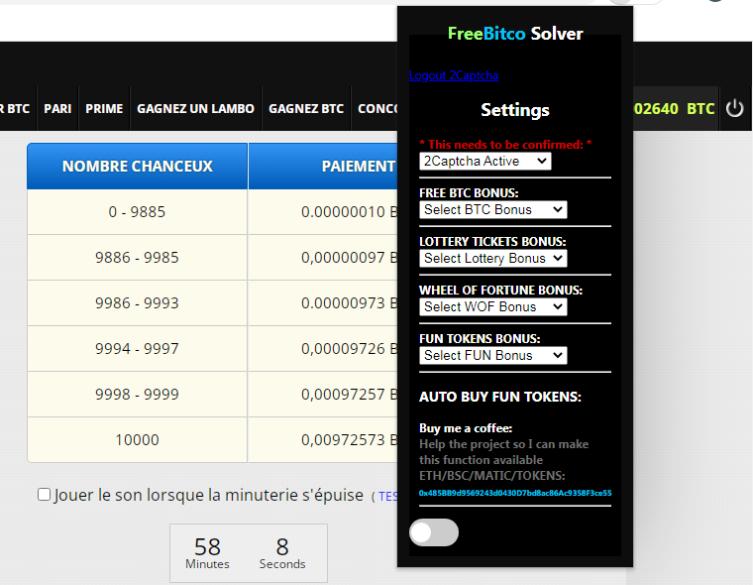Click the 0,00009726 payout cell
The width and height of the screenshot is (753, 585).
coord(323,348)
